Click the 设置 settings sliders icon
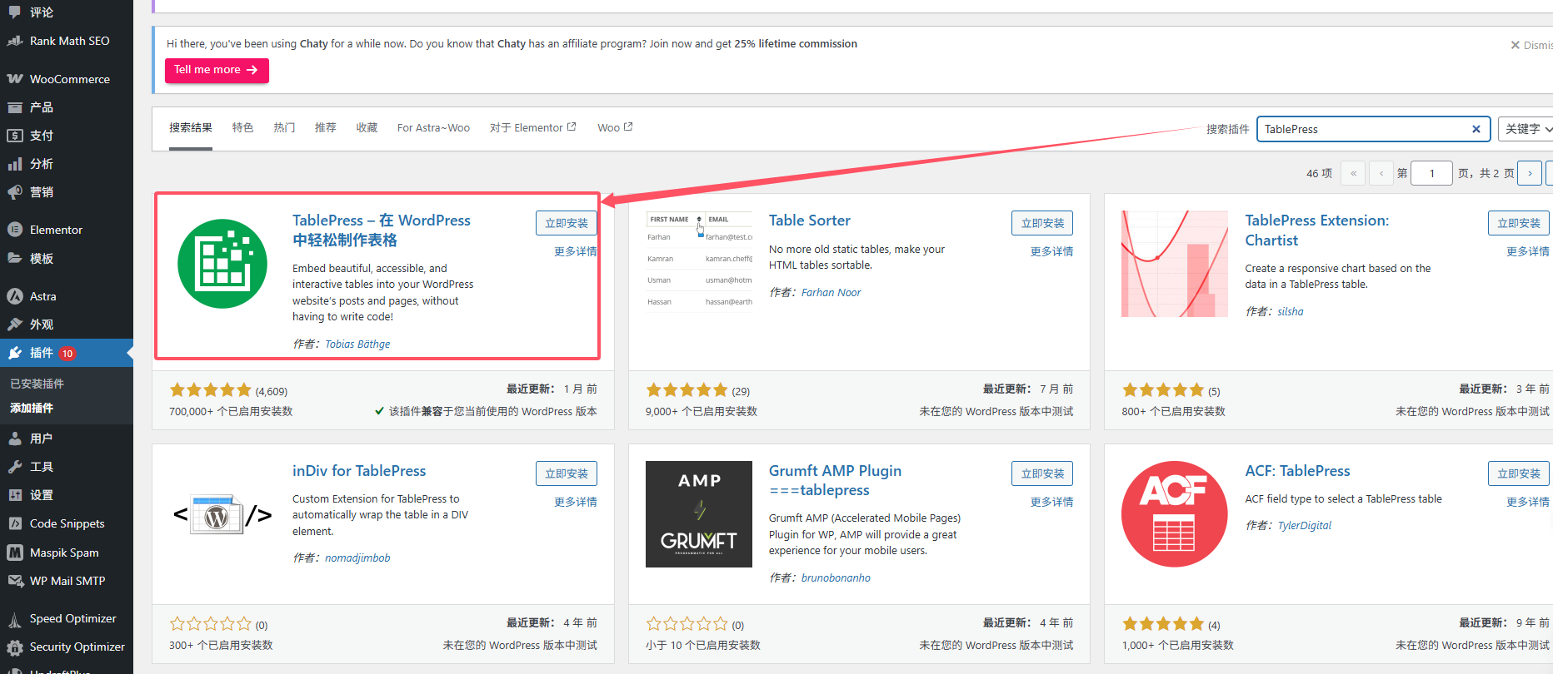The height and width of the screenshot is (674, 1553). 15,495
